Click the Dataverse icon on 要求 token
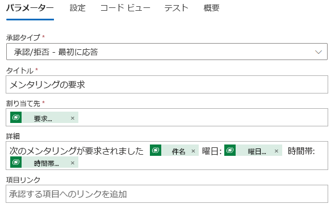335x204 pixels. [x=16, y=117]
